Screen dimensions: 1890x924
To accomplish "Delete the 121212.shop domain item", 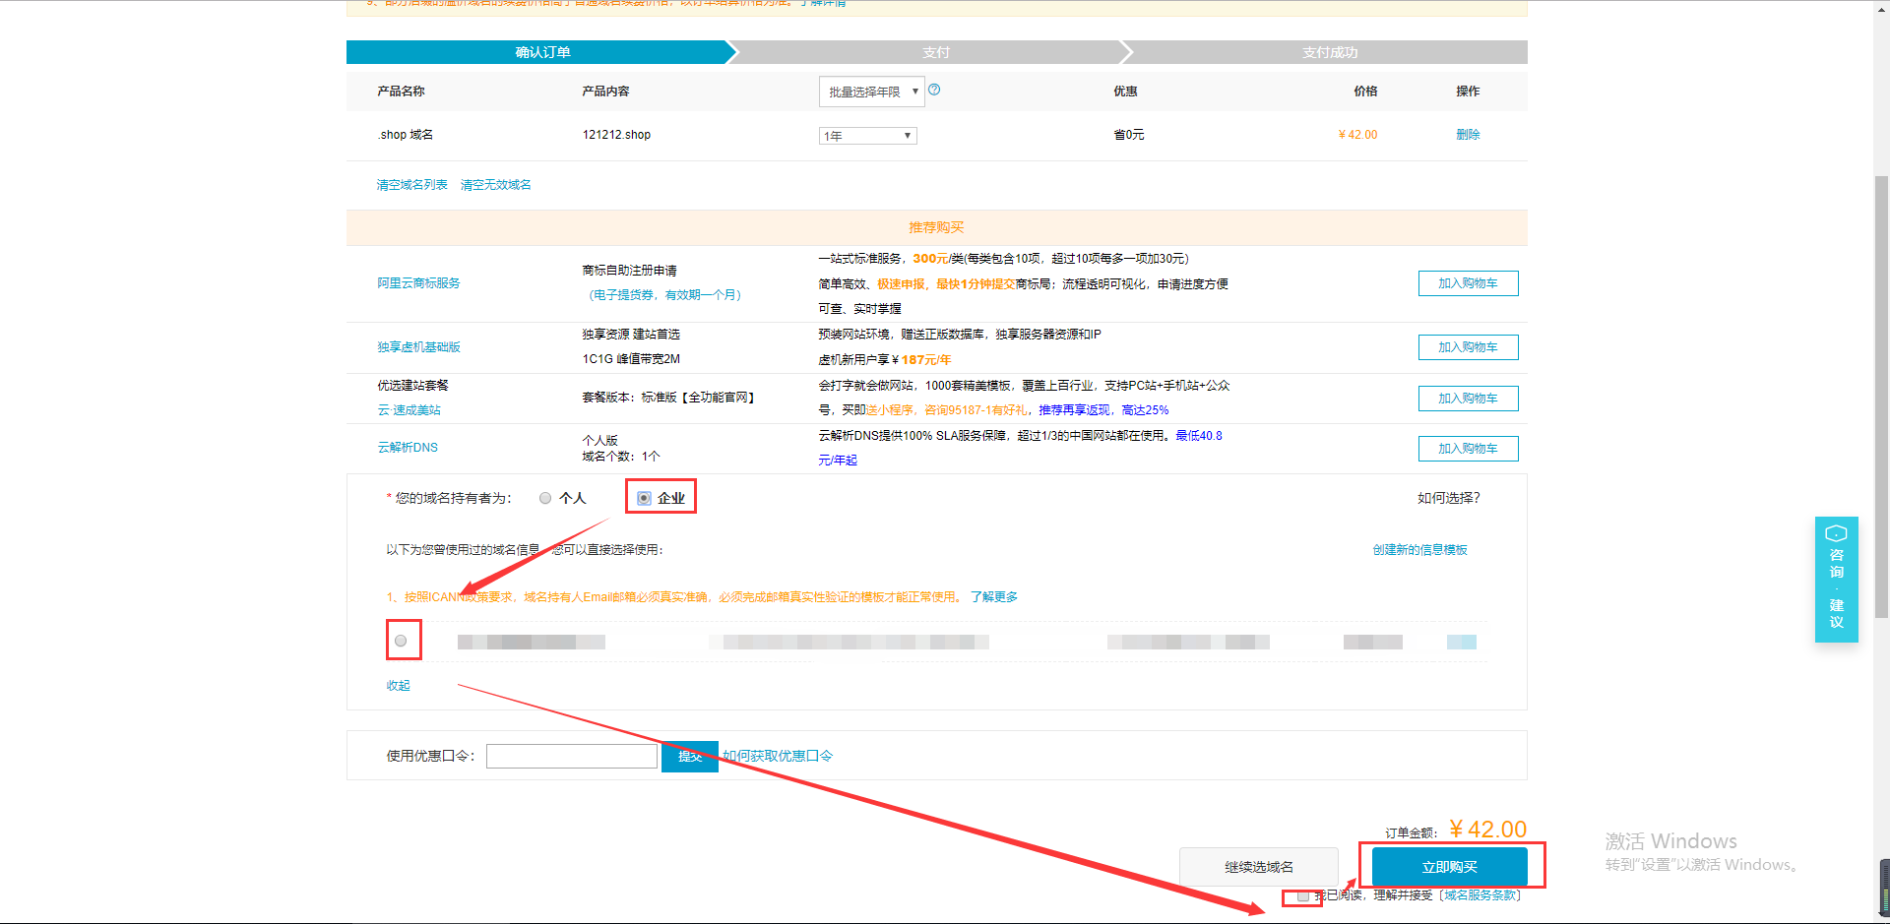I will pos(1468,135).
